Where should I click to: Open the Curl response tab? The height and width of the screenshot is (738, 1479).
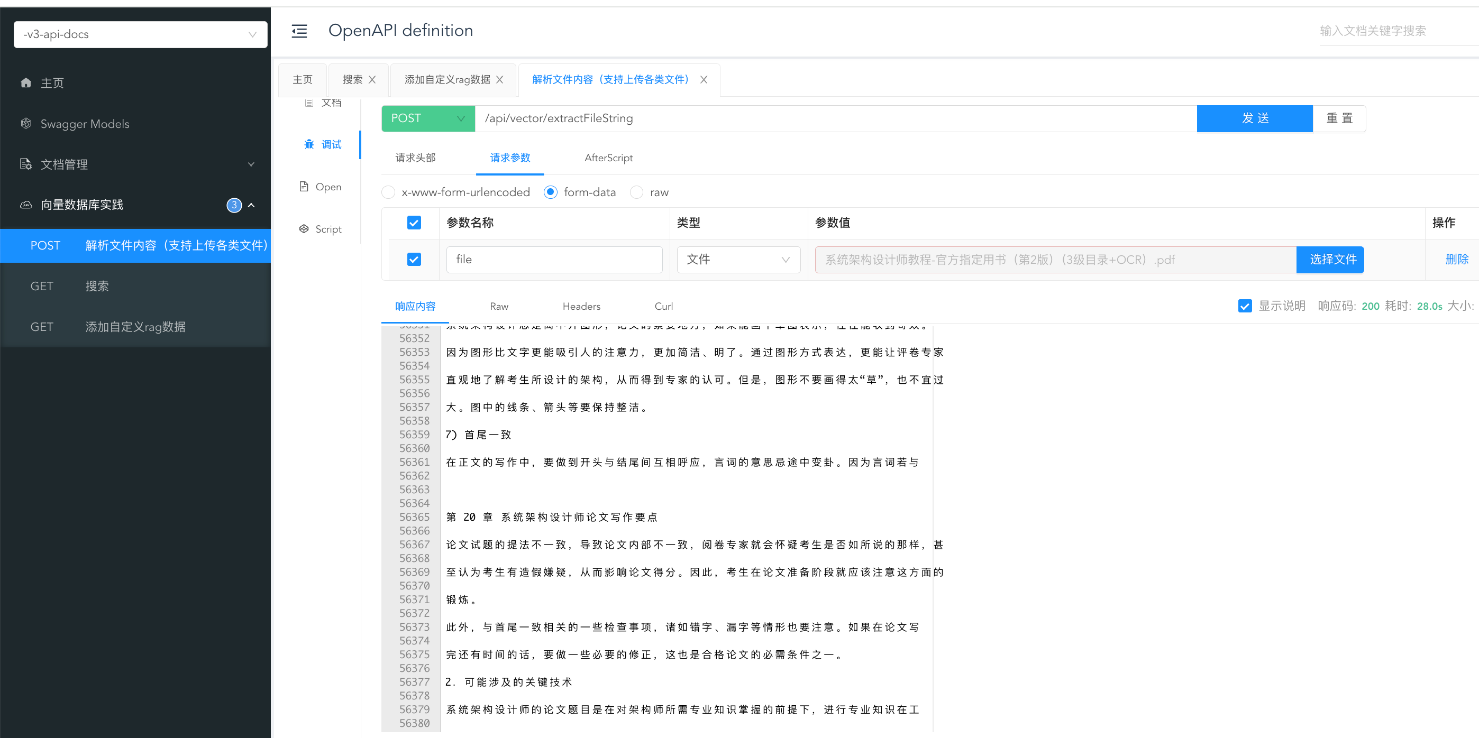click(663, 307)
